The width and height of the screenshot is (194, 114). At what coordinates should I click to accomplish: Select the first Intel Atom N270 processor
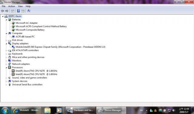pos(36,71)
